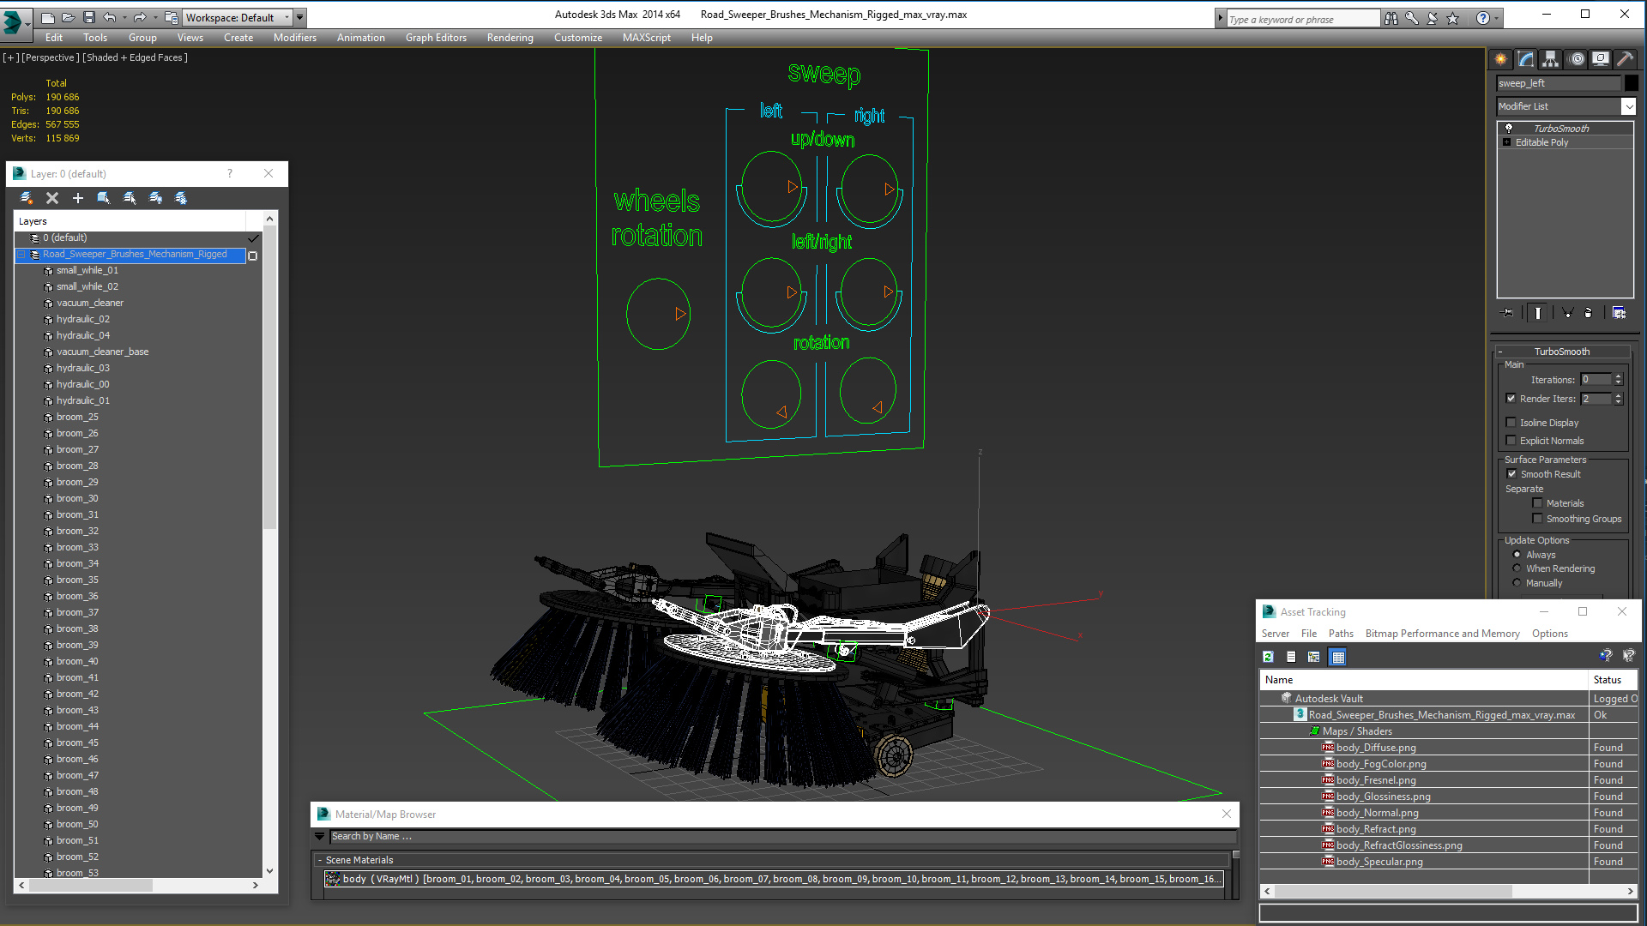
Task: Switch Asset Tracking to table view icon
Action: click(1337, 657)
